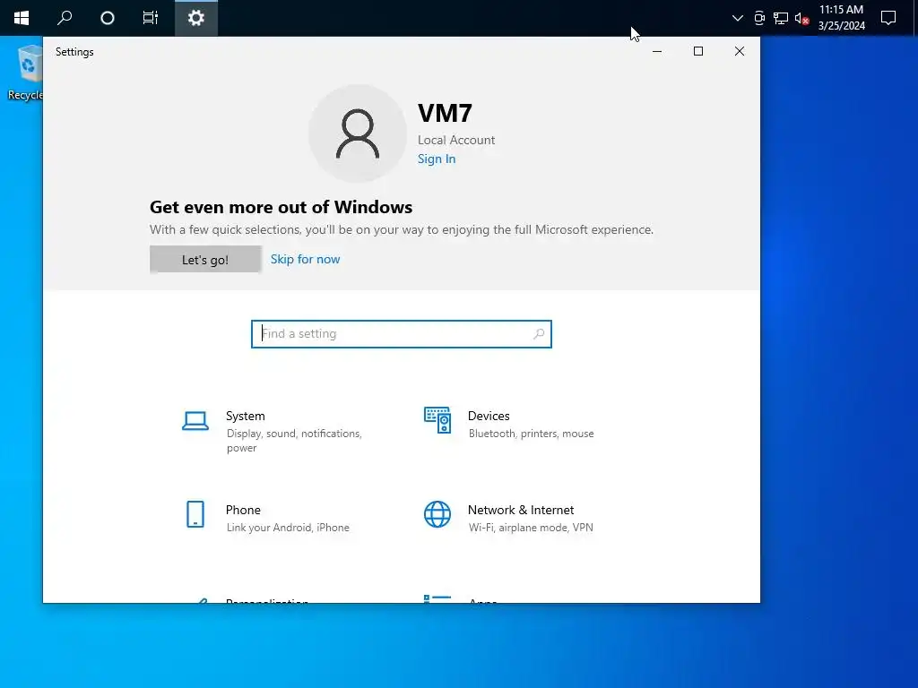Open Cortana circle icon
The image size is (918, 688).
click(x=108, y=18)
